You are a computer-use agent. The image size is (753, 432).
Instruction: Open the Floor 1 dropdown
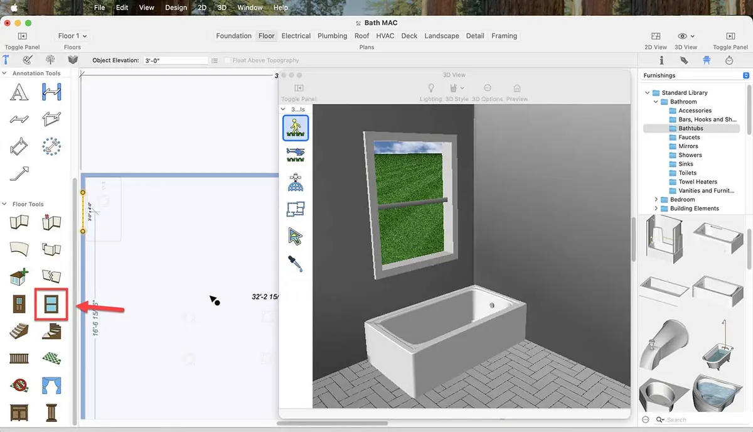(73, 36)
